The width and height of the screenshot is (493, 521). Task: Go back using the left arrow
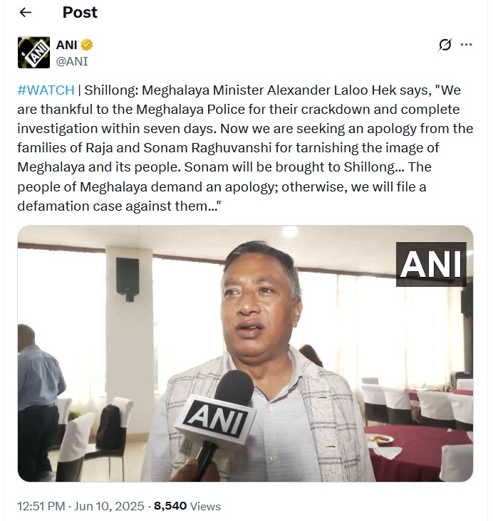(25, 12)
